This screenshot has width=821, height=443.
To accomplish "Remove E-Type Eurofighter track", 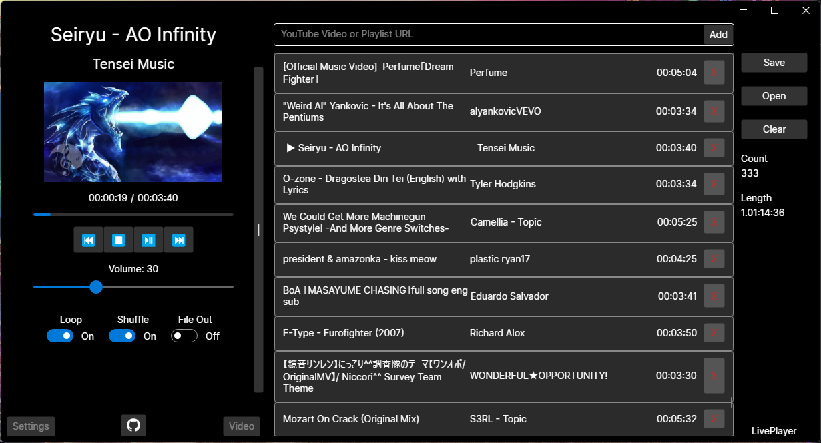I will click(714, 333).
